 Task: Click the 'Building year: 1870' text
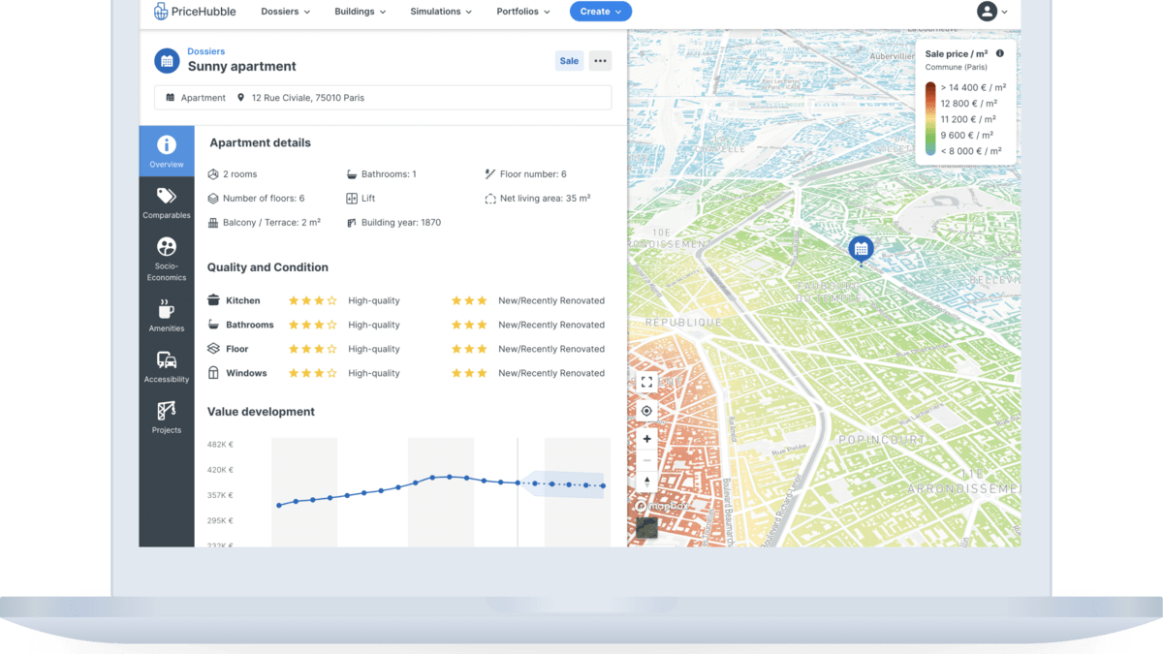click(x=401, y=223)
